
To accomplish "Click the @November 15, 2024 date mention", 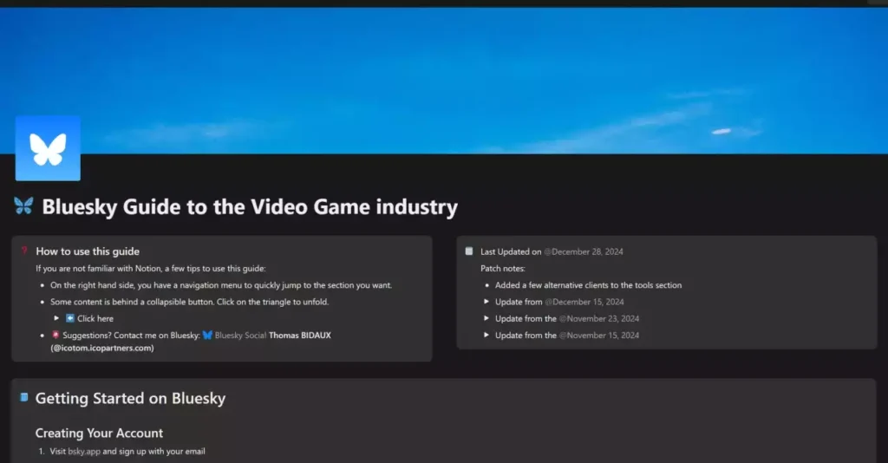I will coord(599,335).
